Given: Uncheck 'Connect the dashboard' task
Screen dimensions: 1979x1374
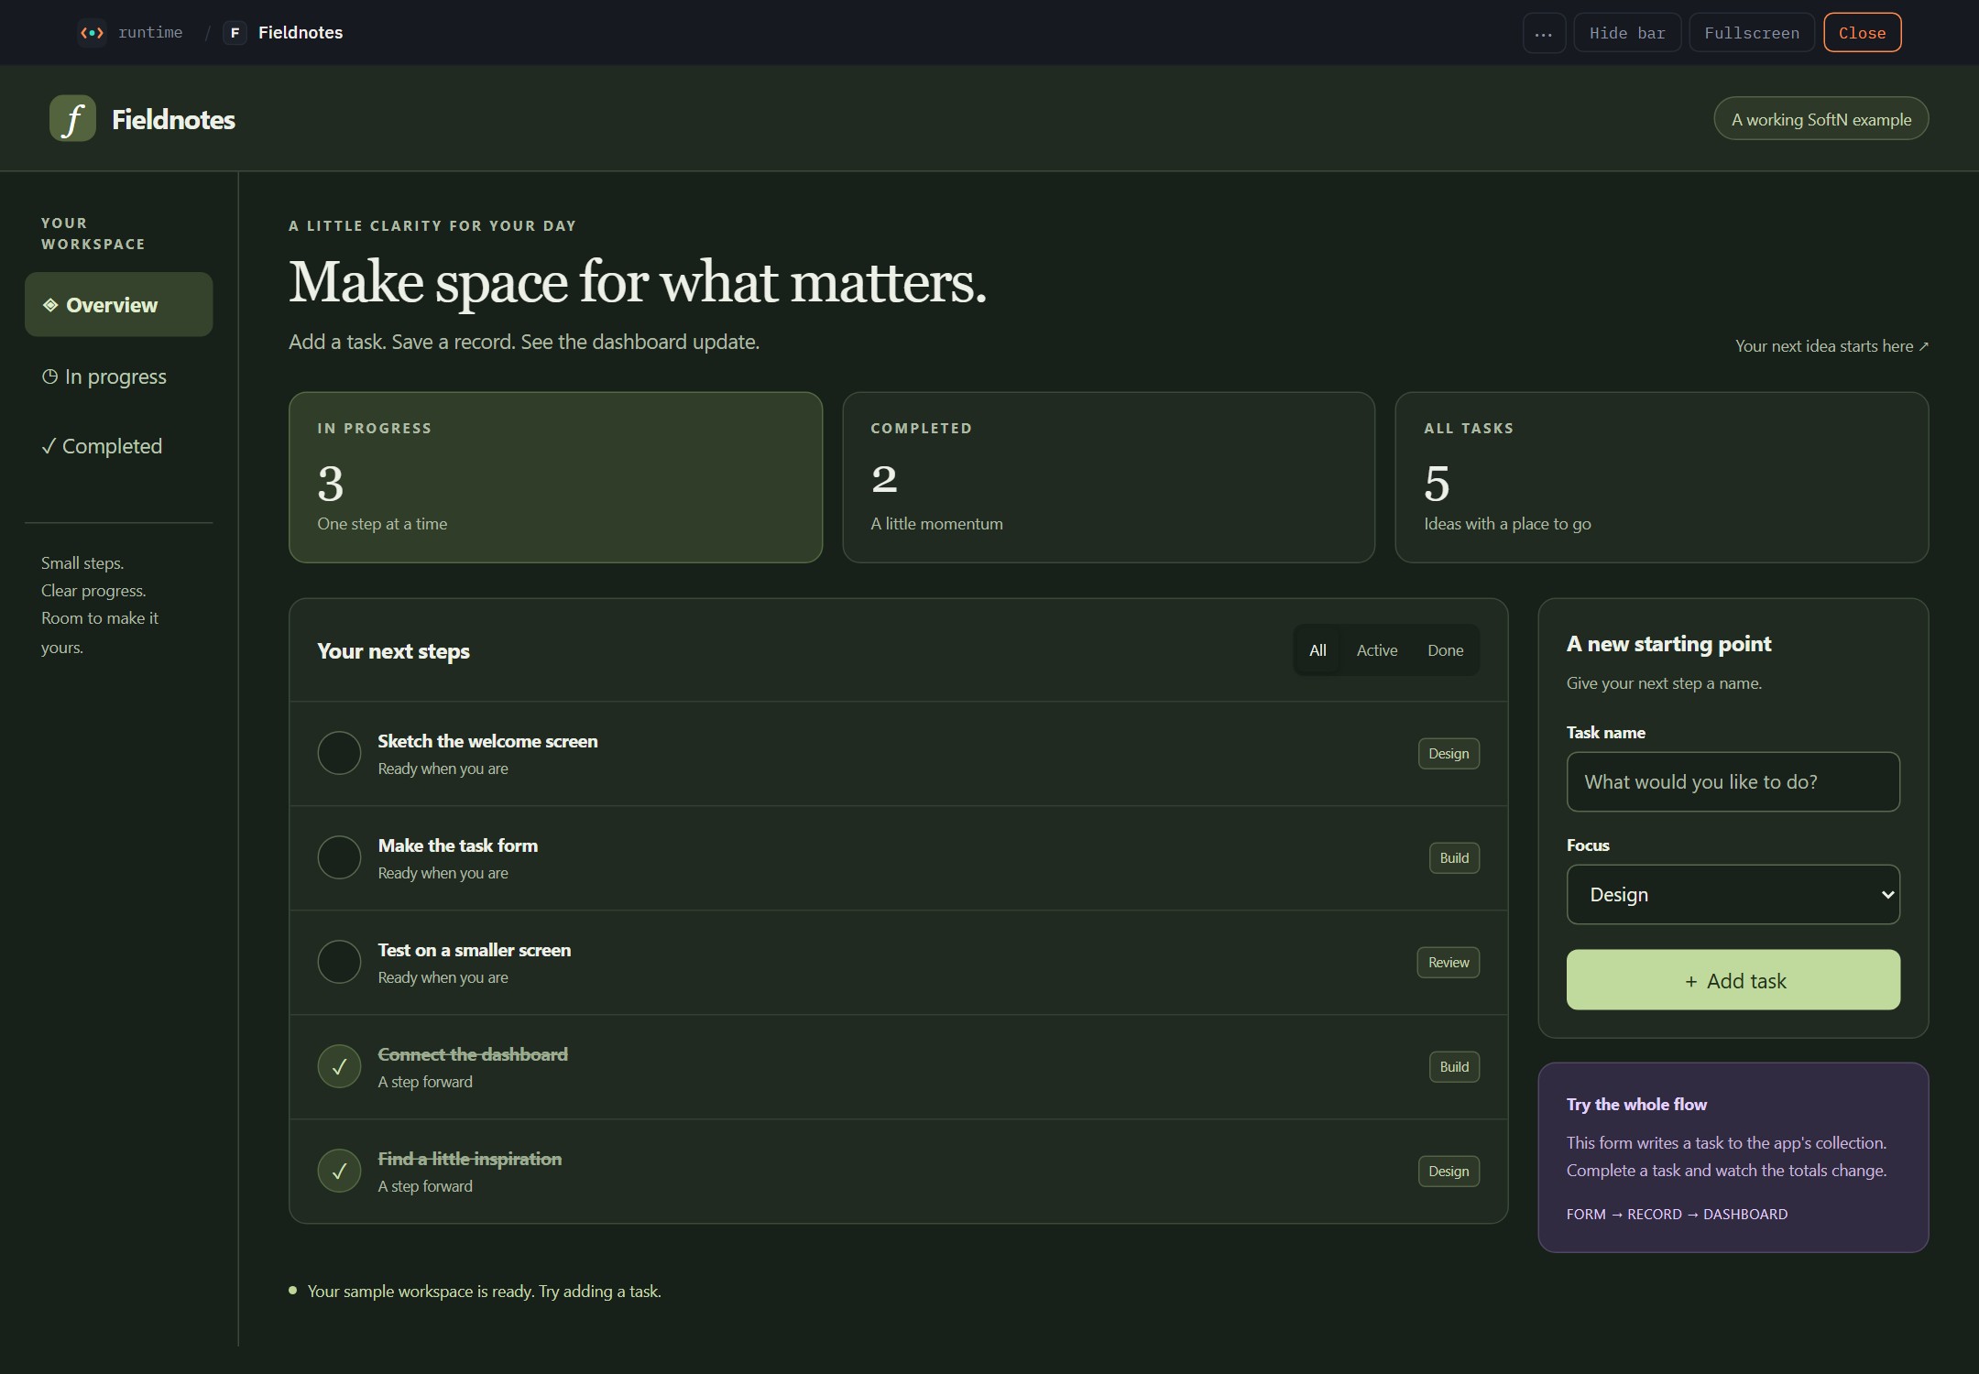Looking at the screenshot, I should [x=339, y=1066].
